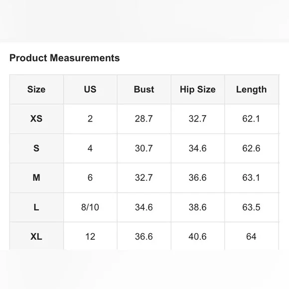Click the 40.6 hip size cell
Viewport: 289px width, 289px height.
[198, 237]
